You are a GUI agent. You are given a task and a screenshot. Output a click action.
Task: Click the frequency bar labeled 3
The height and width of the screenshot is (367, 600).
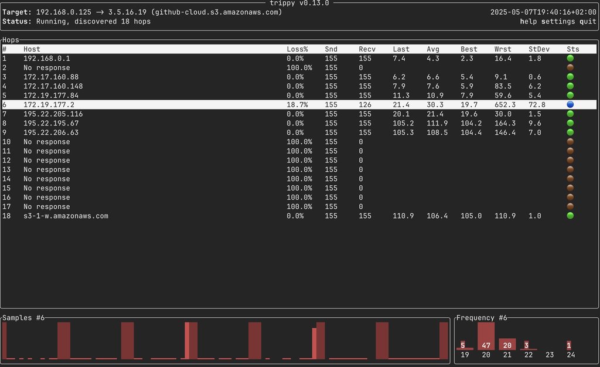tap(529, 345)
